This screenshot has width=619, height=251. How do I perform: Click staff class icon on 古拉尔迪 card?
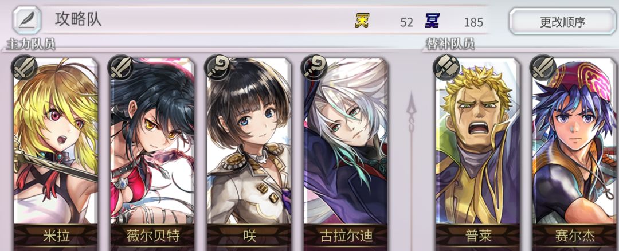[x=314, y=68]
